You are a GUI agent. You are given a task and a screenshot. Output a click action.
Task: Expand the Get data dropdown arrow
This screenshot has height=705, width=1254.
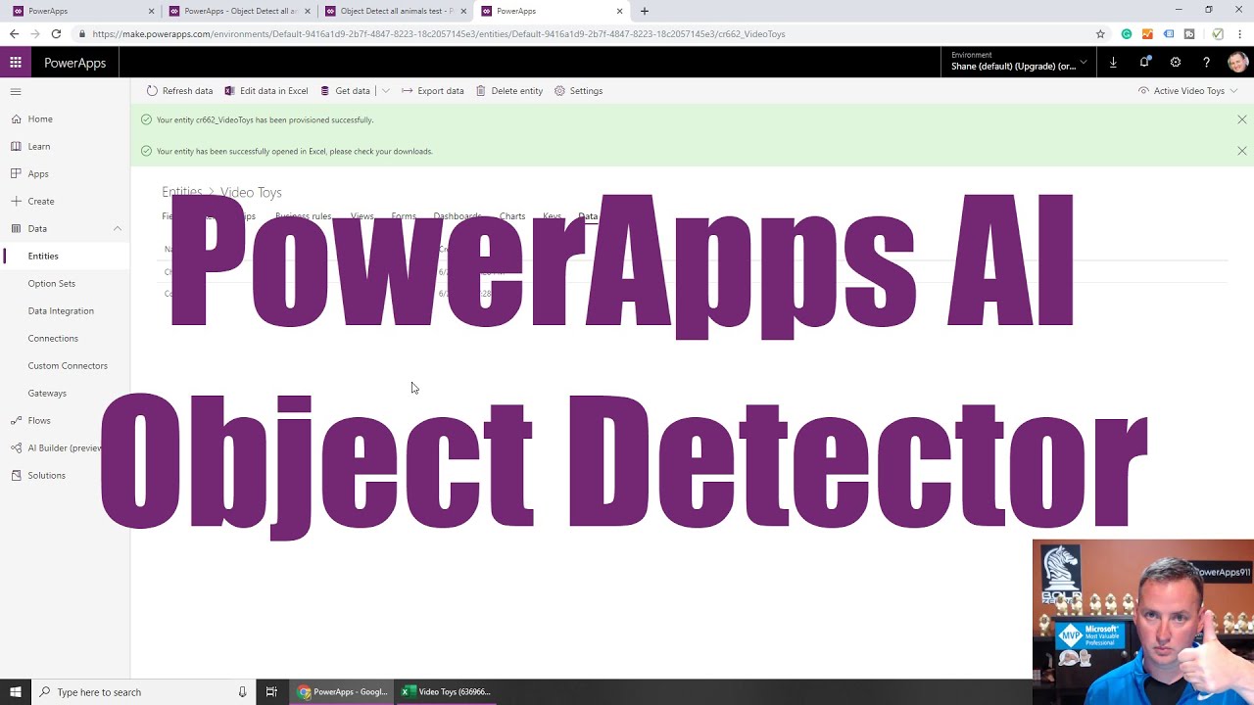pyautogui.click(x=386, y=91)
